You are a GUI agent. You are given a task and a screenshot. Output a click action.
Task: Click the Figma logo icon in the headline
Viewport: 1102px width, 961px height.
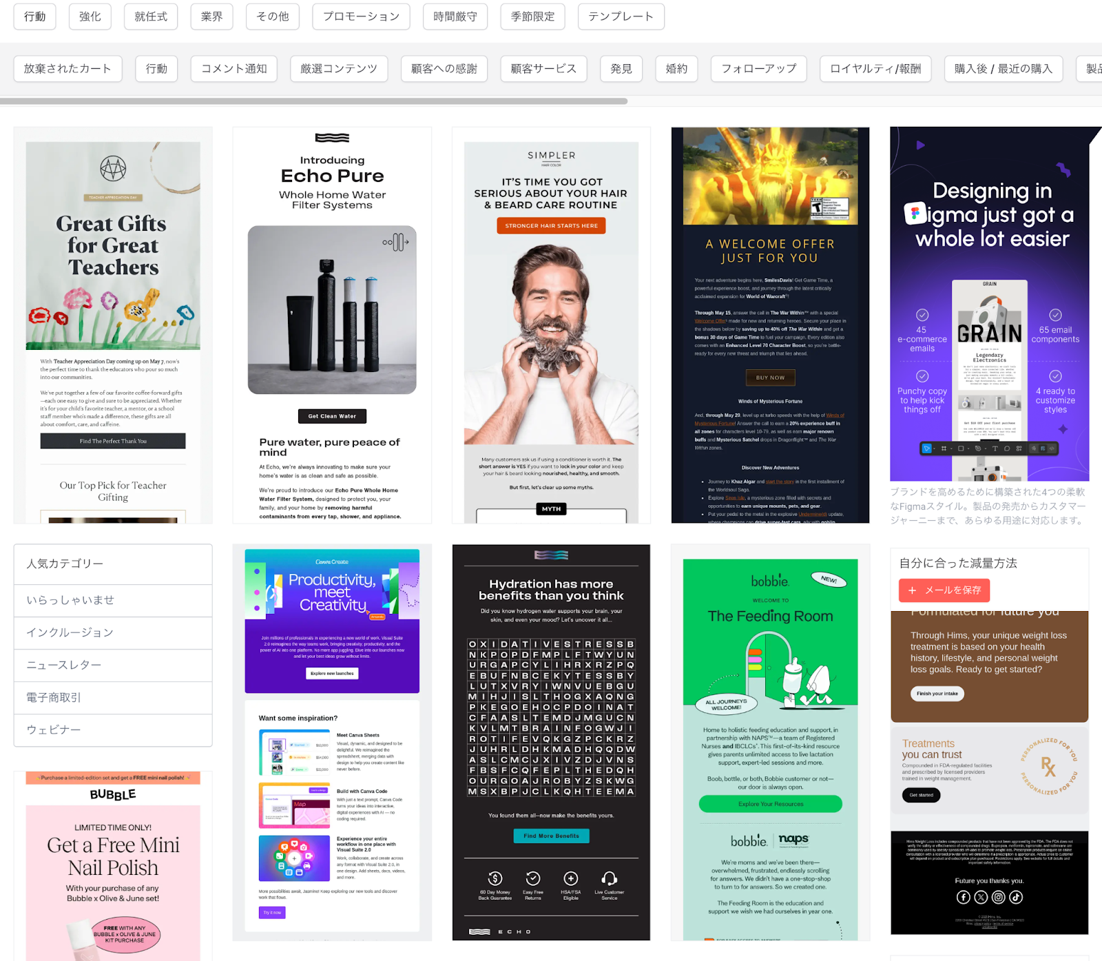(915, 214)
